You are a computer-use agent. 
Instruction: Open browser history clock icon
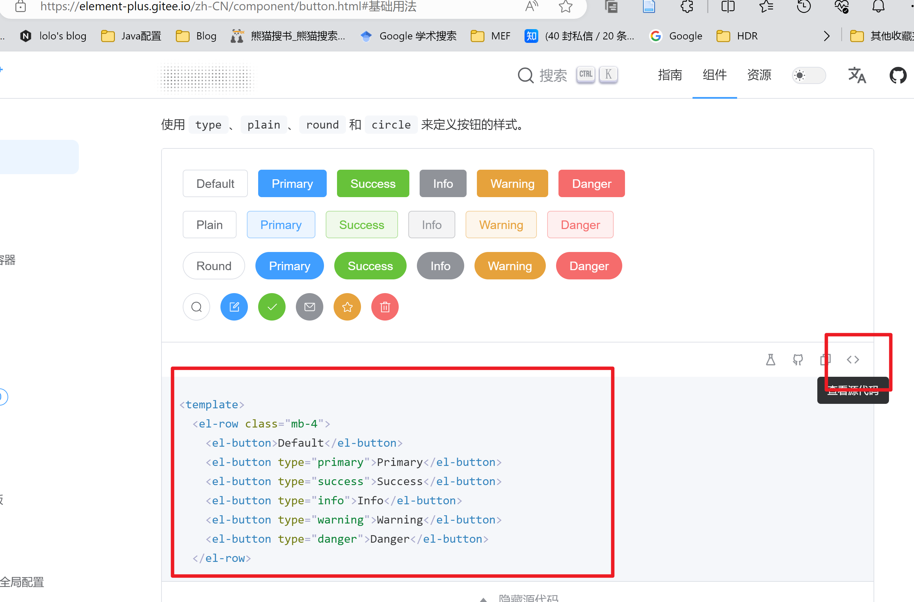pyautogui.click(x=803, y=6)
